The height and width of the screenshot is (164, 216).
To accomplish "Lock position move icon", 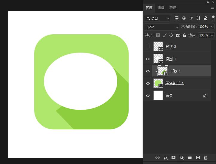I will [x=171, y=35].
